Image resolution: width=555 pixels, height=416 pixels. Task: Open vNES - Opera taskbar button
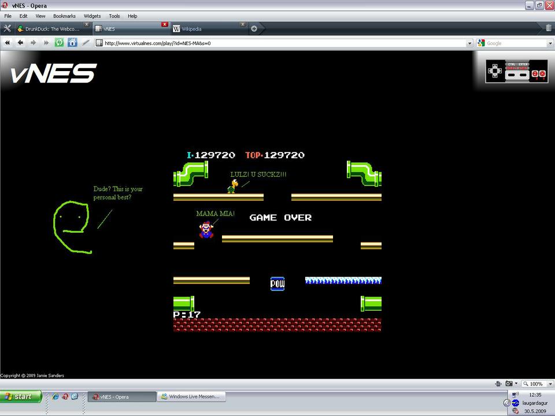pyautogui.click(x=122, y=396)
